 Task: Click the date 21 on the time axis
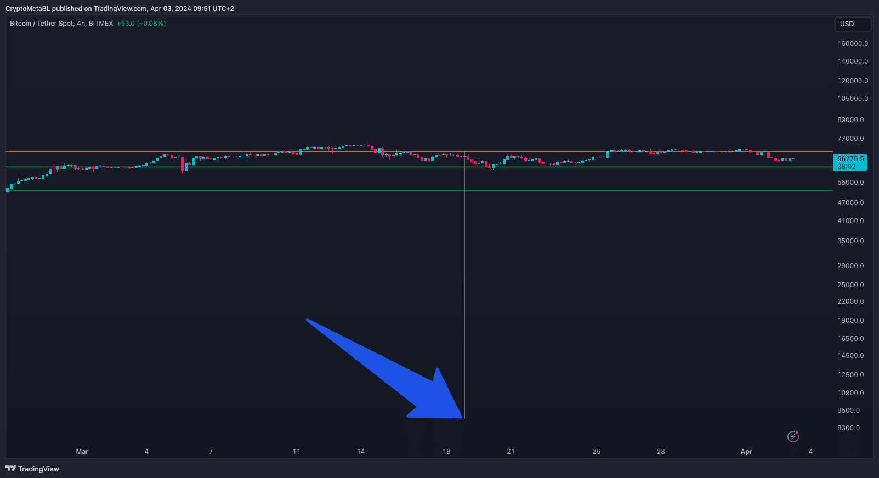511,452
